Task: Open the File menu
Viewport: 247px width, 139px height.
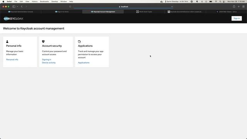Action: (16, 2)
